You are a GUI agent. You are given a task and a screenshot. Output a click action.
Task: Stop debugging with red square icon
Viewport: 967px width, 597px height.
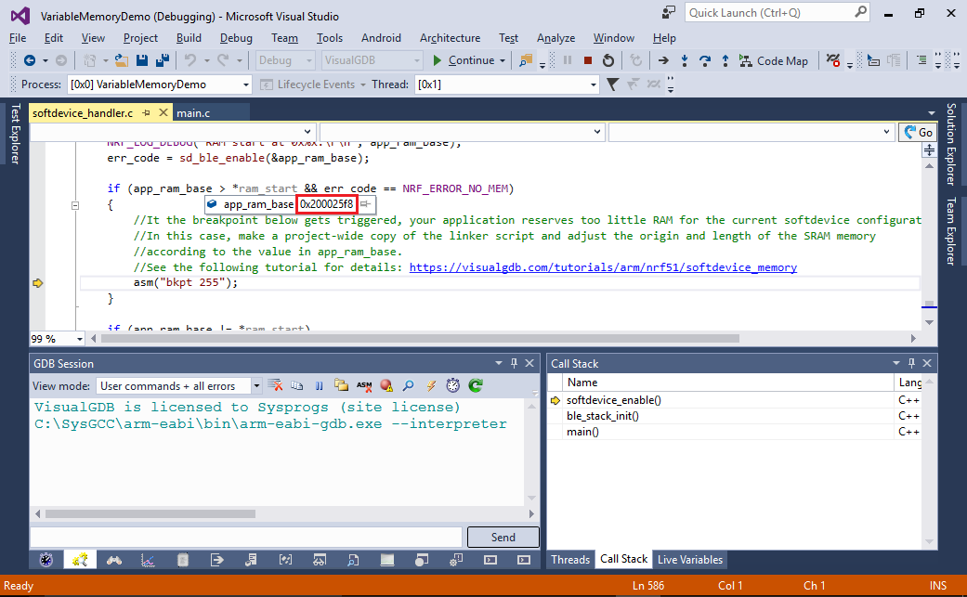pos(588,60)
